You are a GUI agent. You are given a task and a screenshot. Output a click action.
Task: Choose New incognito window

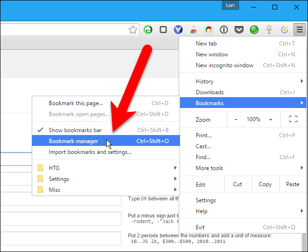224,65
